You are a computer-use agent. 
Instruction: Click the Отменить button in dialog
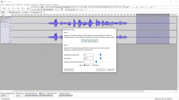111,70
